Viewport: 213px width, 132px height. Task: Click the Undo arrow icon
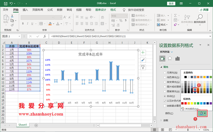(11, 3)
